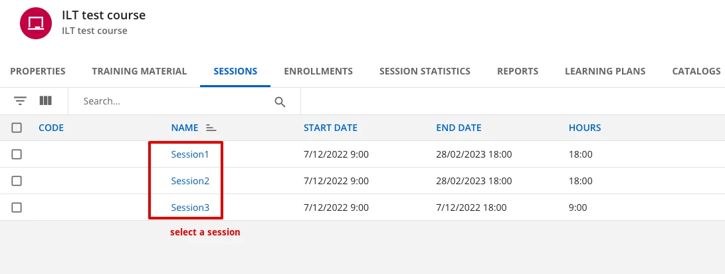725x274 pixels.
Task: Open the Learning Plans tab
Action: click(x=605, y=71)
